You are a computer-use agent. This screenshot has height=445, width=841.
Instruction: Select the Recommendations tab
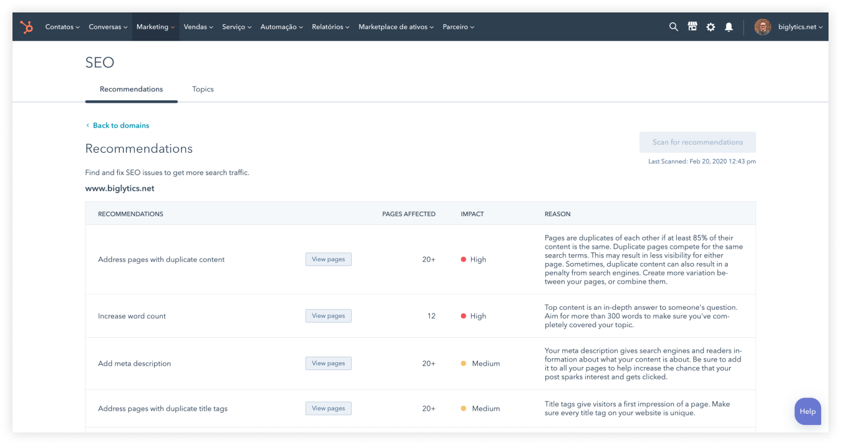click(131, 89)
